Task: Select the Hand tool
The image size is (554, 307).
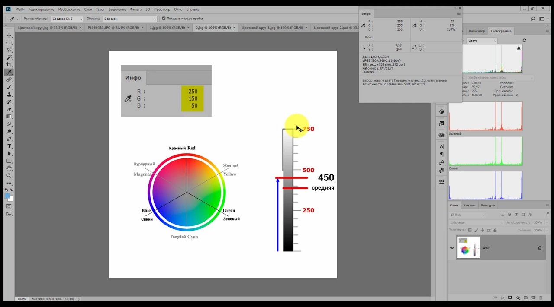Action: point(9,168)
